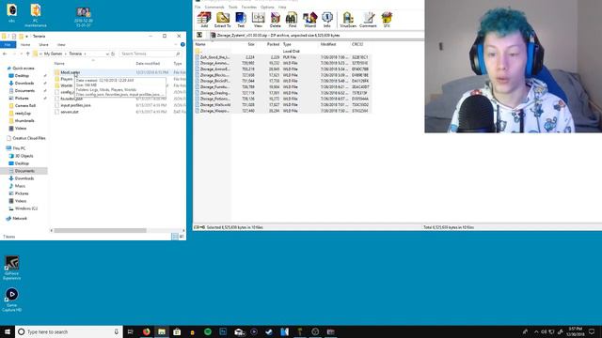Select Camera Roll in Quick access
Image resolution: width=602 pixels, height=338 pixels.
pyautogui.click(x=25, y=106)
